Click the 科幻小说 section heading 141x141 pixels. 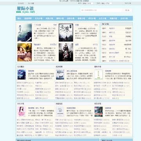click(98, 104)
